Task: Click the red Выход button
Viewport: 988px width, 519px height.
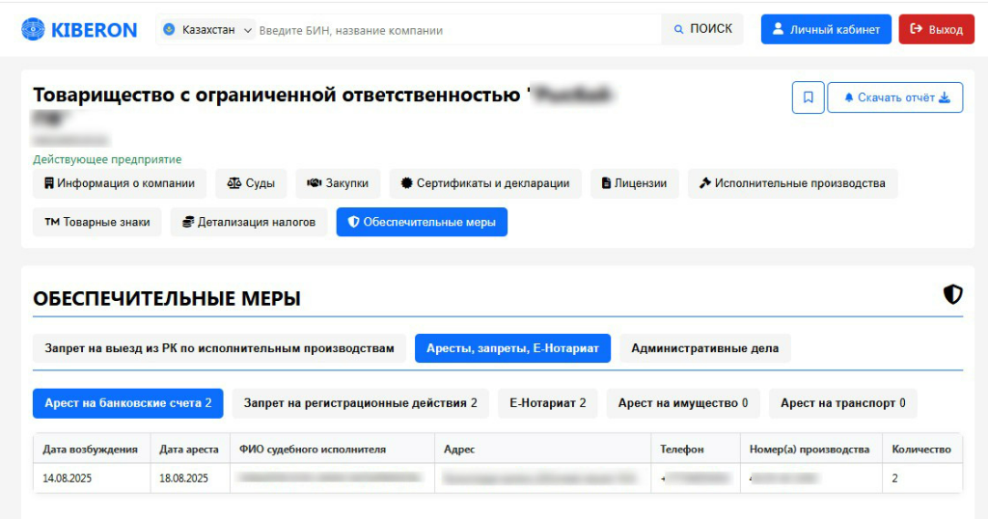Action: (936, 30)
